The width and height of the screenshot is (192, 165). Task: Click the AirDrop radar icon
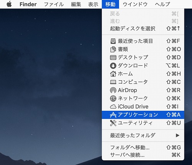coord(113,90)
